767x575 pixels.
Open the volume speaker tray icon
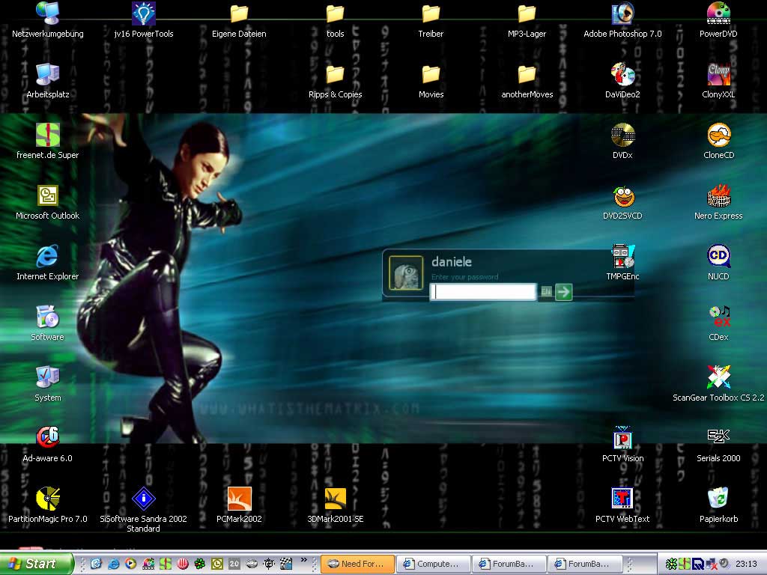click(724, 564)
